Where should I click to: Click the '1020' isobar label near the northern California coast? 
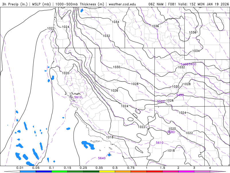(x=66, y=73)
